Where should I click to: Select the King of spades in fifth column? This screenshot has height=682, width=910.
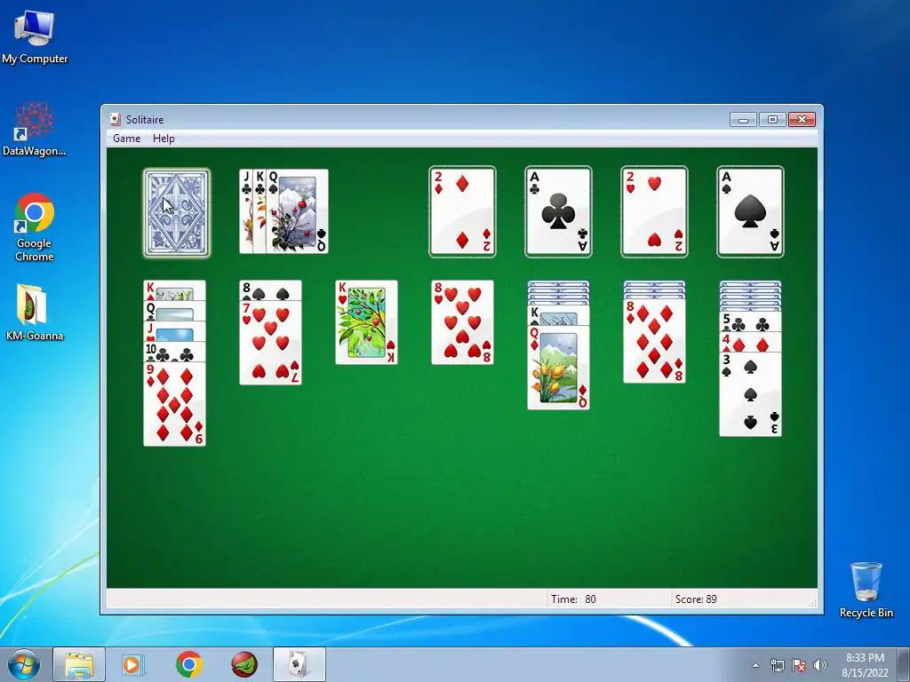click(558, 315)
